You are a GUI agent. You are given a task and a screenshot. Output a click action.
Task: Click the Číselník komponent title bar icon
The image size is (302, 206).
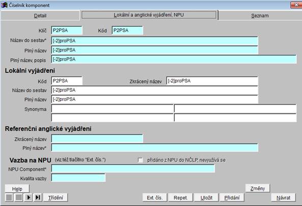tap(4, 5)
